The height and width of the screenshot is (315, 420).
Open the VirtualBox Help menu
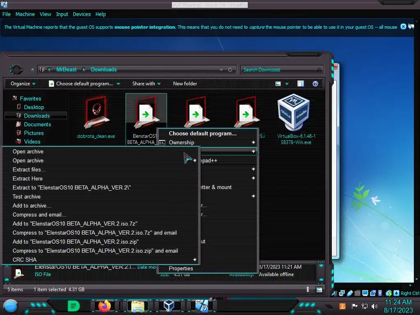coord(100,14)
